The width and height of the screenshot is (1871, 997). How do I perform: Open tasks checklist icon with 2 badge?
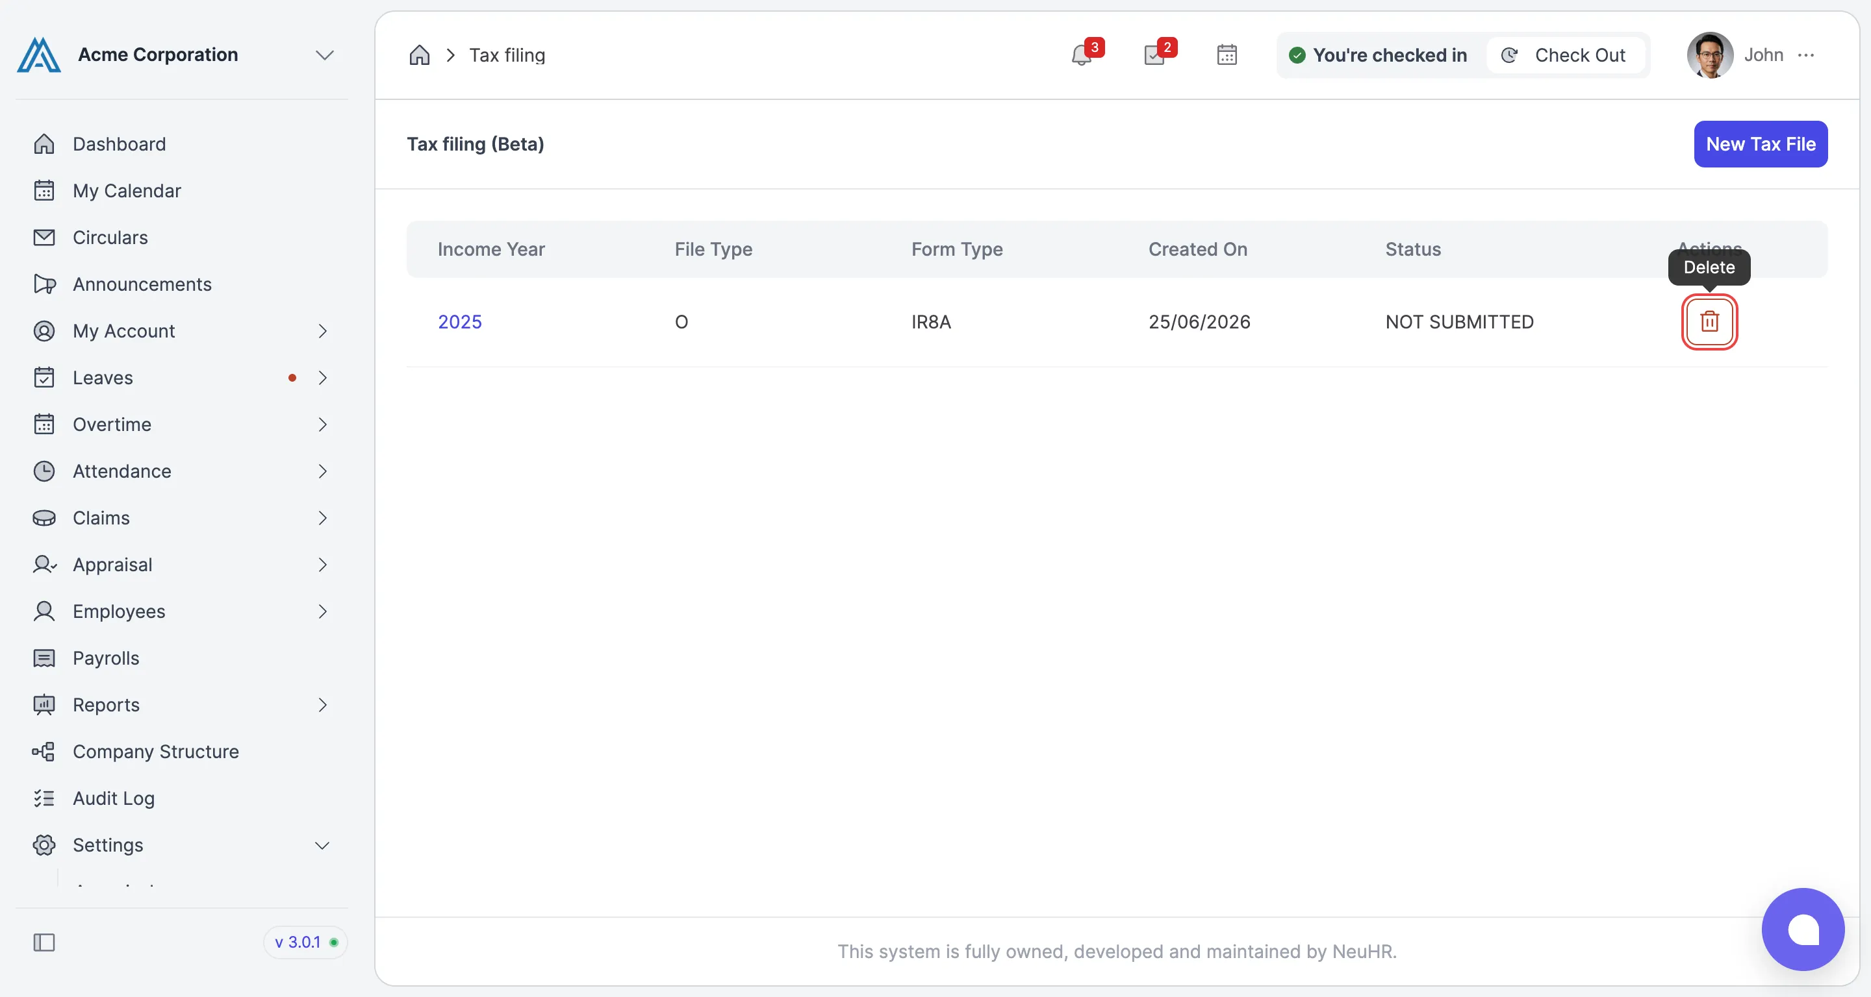(x=1155, y=55)
